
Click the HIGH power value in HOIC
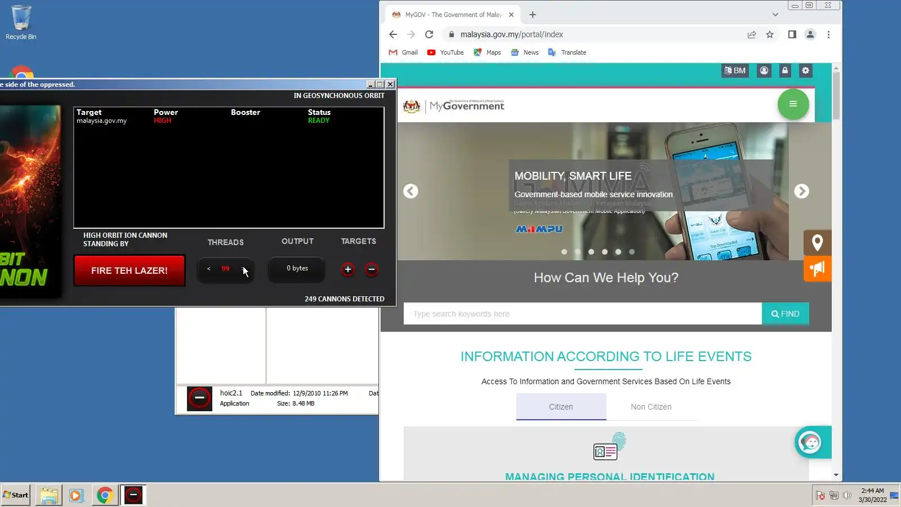click(x=162, y=121)
